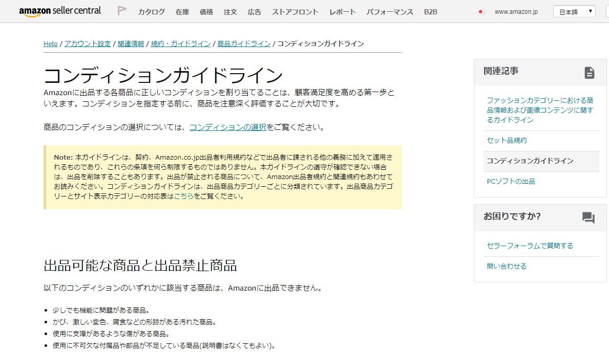
Task: Open the カタログ menu
Action: pyautogui.click(x=152, y=12)
